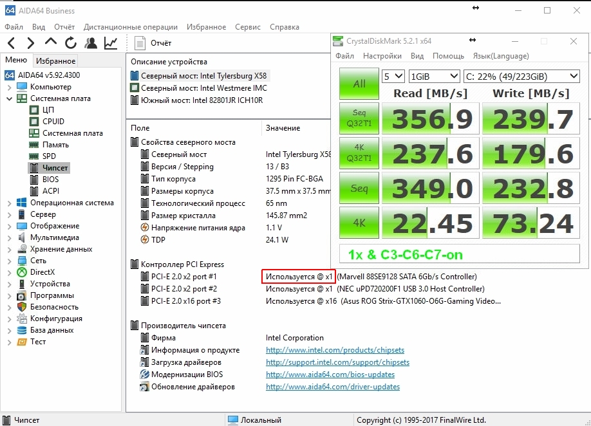The width and height of the screenshot is (591, 426).
Task: Open the AIDA64 Файл menu
Action: click(14, 27)
